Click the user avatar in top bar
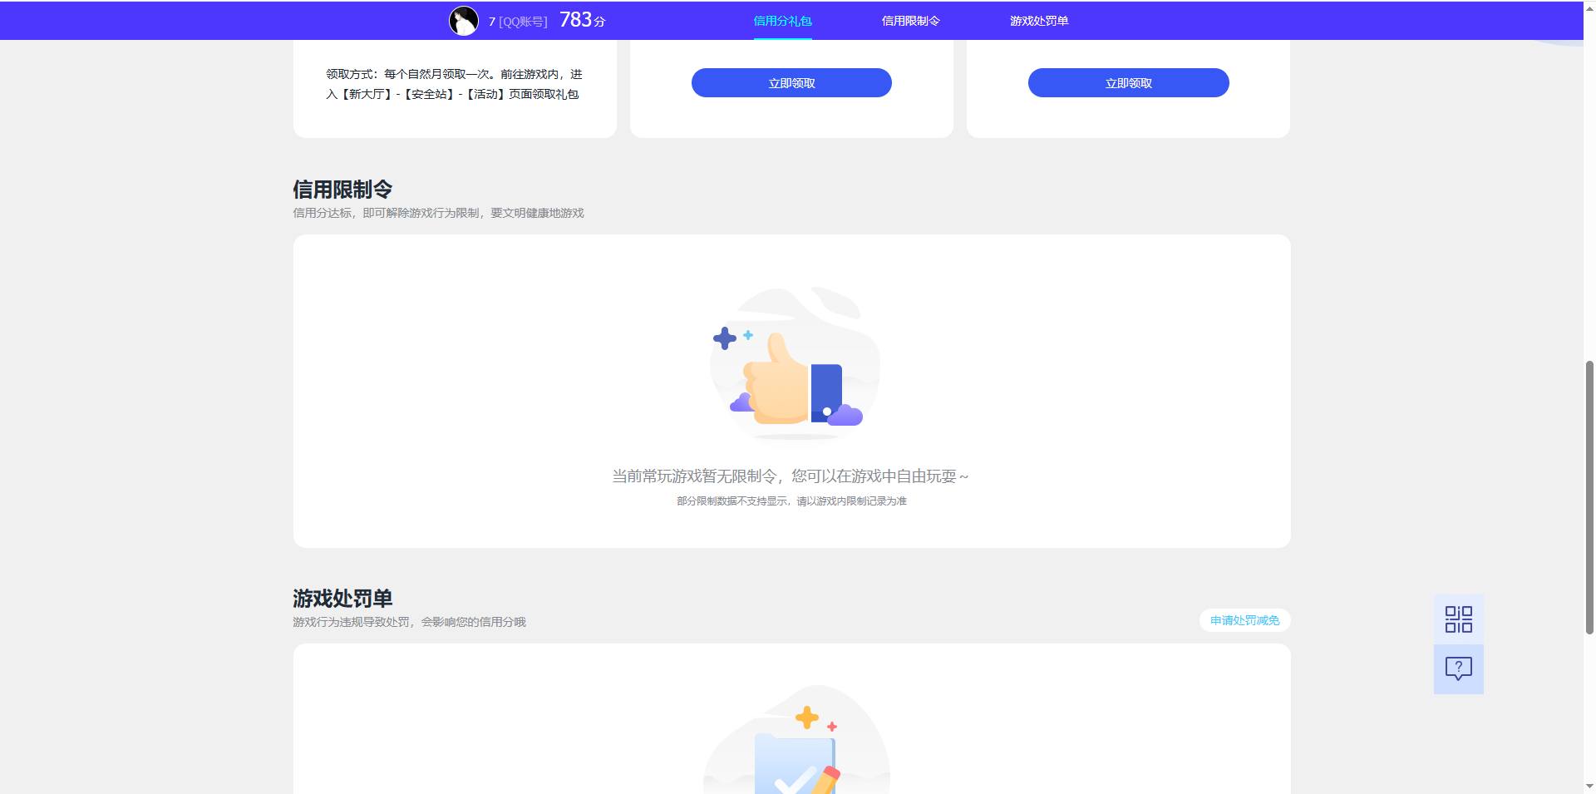This screenshot has width=1596, height=794. coord(464,21)
